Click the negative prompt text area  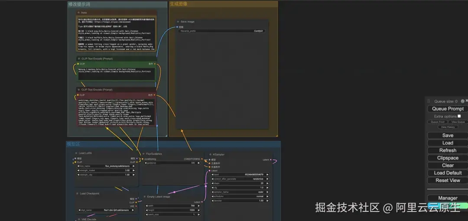(117, 112)
